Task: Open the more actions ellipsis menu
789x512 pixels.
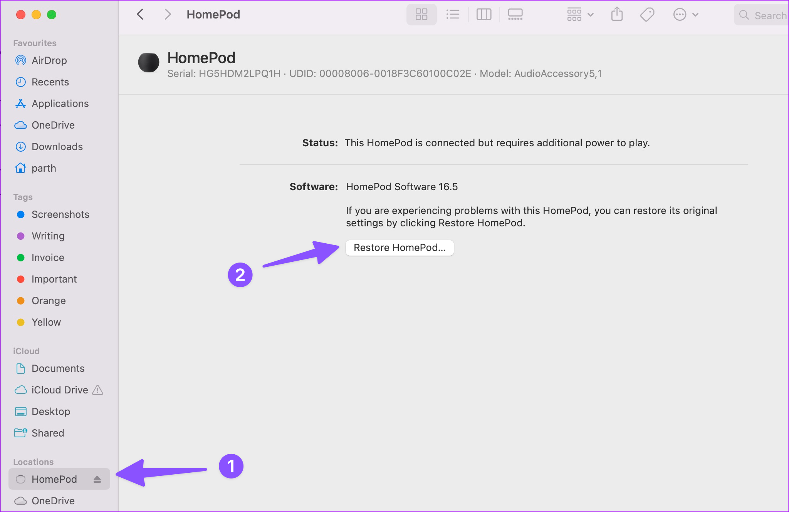Action: tap(686, 14)
